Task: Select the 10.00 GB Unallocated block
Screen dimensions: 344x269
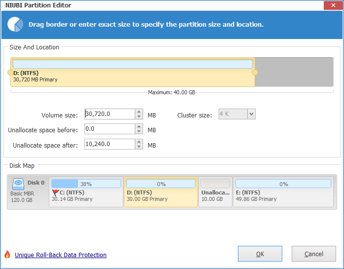Action: 216,192
